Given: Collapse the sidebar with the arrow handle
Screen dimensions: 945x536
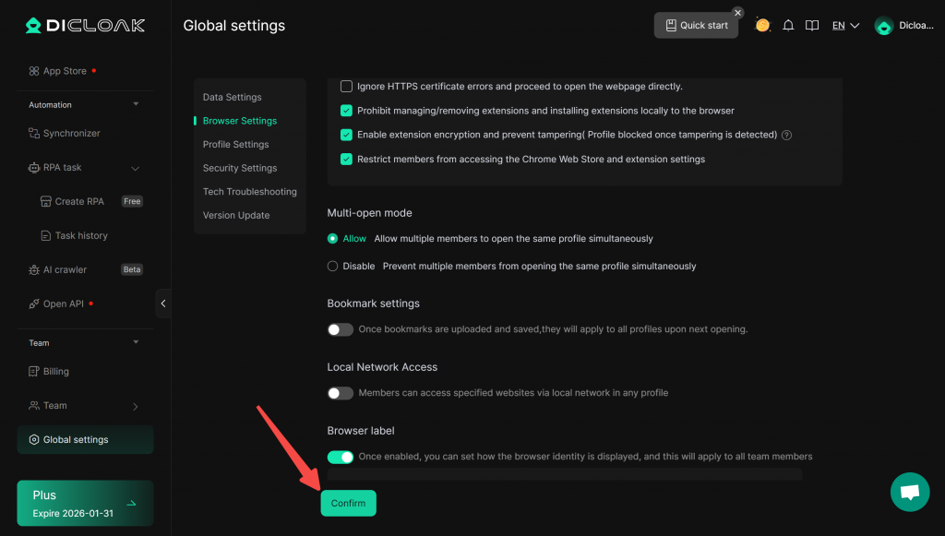Looking at the screenshot, I should (163, 304).
